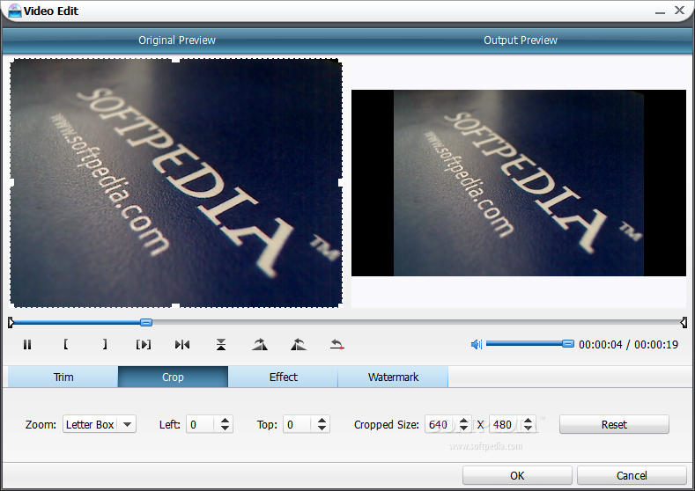
Task: Go to the Watermark tab
Action: coord(393,377)
